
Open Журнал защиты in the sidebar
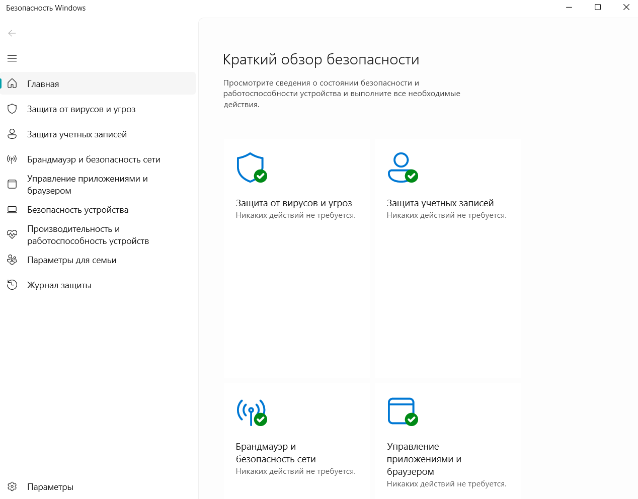[x=98, y=285]
